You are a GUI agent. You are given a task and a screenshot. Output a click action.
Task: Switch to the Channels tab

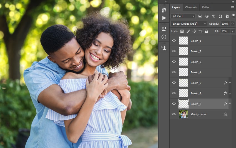[x=191, y=7]
